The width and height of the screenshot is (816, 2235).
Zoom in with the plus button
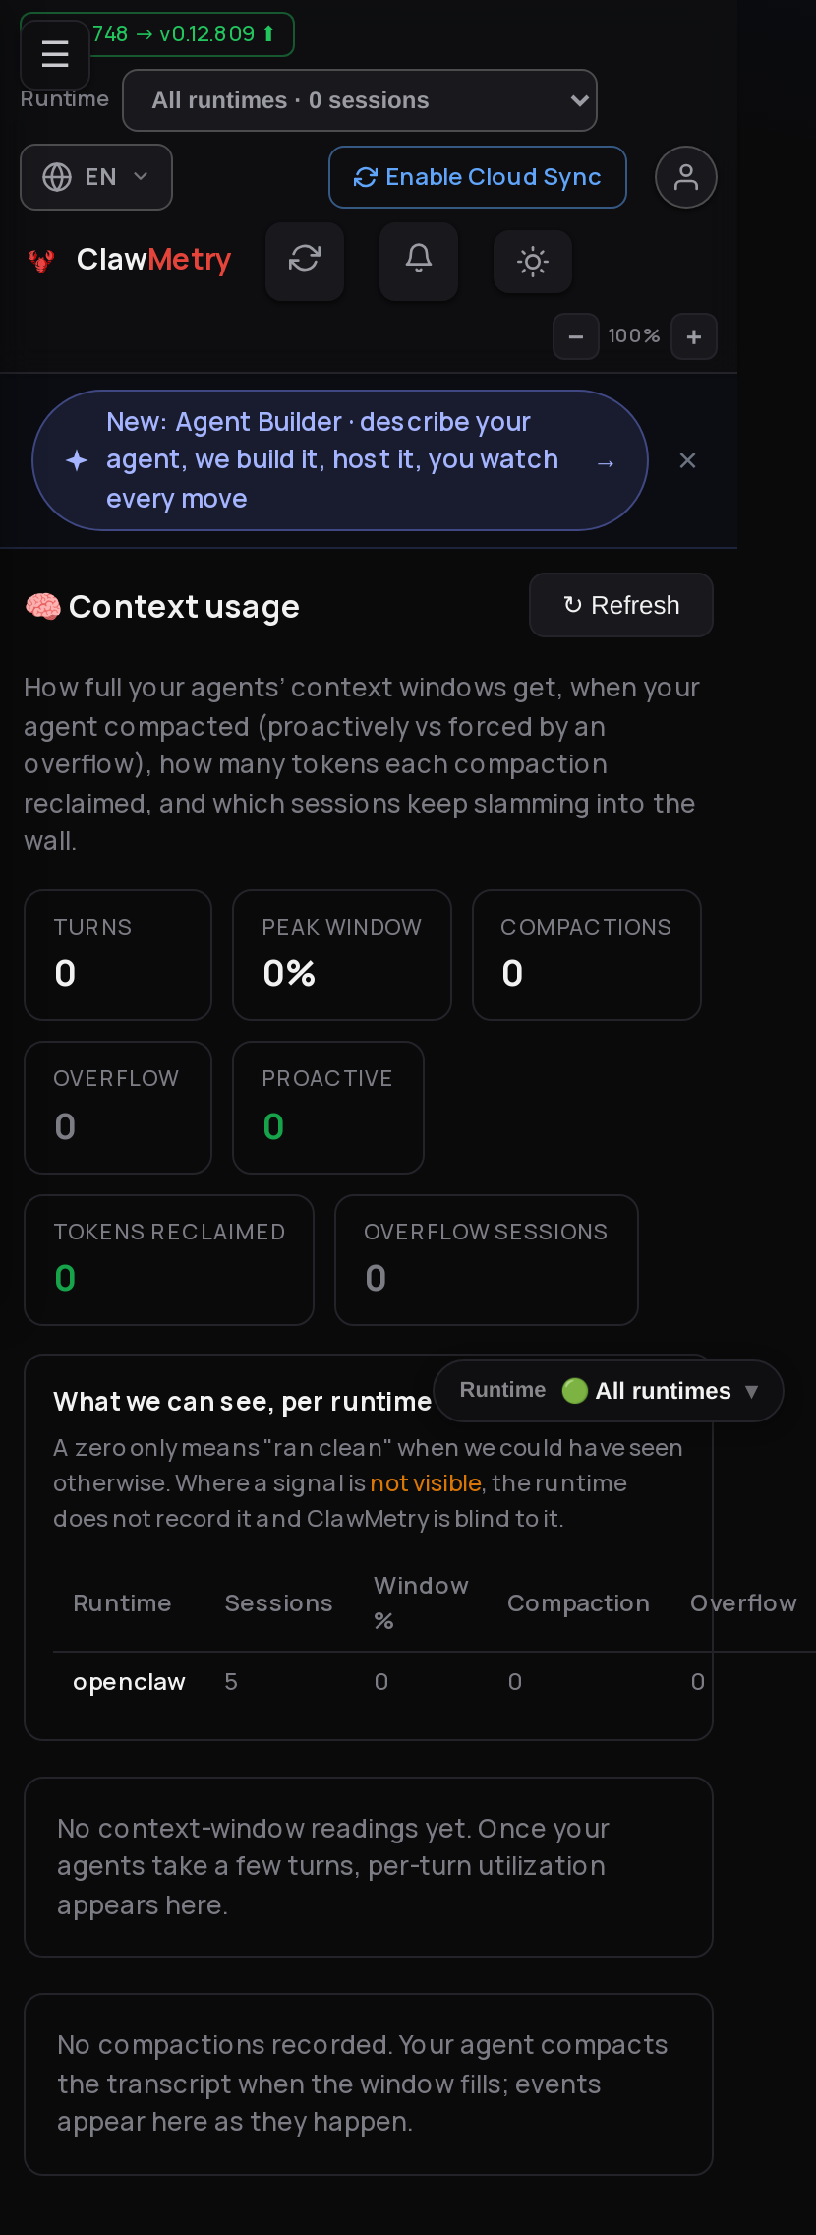(694, 336)
